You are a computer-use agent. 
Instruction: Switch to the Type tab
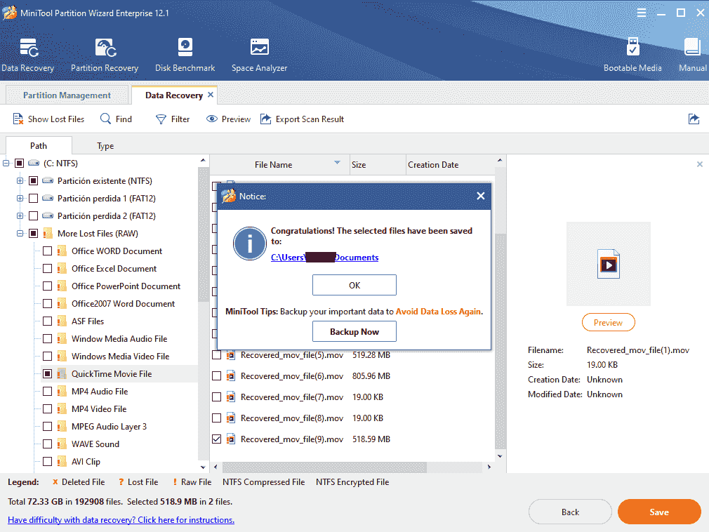click(105, 146)
